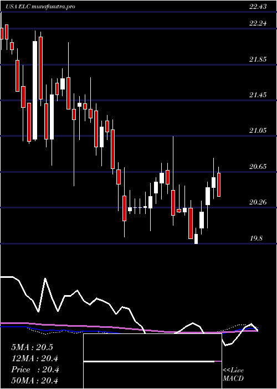277x389 pixels.
Task: Click the <<Live MACD label
Action: (233, 374)
